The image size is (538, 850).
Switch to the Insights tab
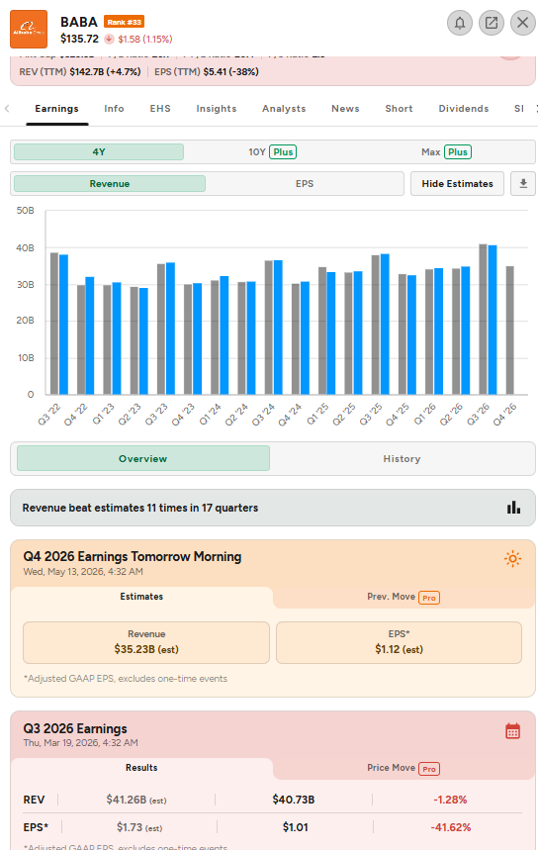coord(217,109)
